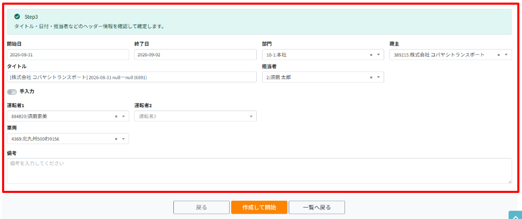The image size is (522, 219).
Task: Click the タイトル text field
Action: coord(132,77)
